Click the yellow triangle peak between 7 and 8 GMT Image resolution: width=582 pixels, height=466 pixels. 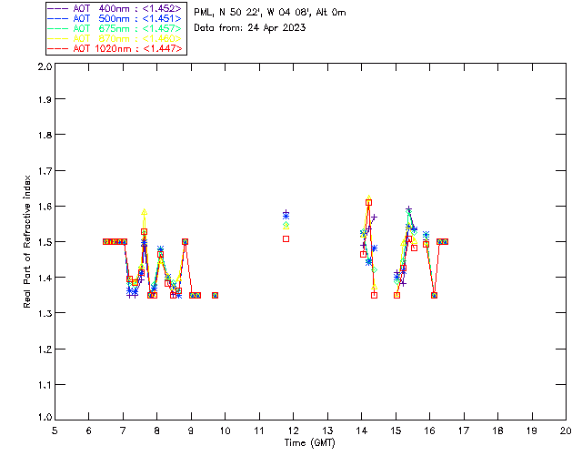144,212
